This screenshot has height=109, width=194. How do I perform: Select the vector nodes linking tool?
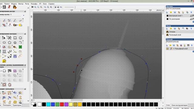click(x=9, y=51)
